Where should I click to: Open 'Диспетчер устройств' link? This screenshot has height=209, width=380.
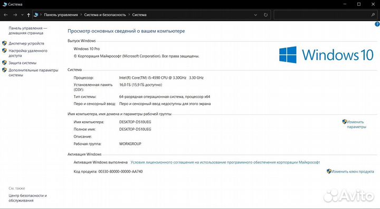click(x=26, y=43)
